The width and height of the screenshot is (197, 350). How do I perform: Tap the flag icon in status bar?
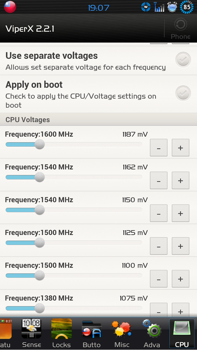point(10,7)
